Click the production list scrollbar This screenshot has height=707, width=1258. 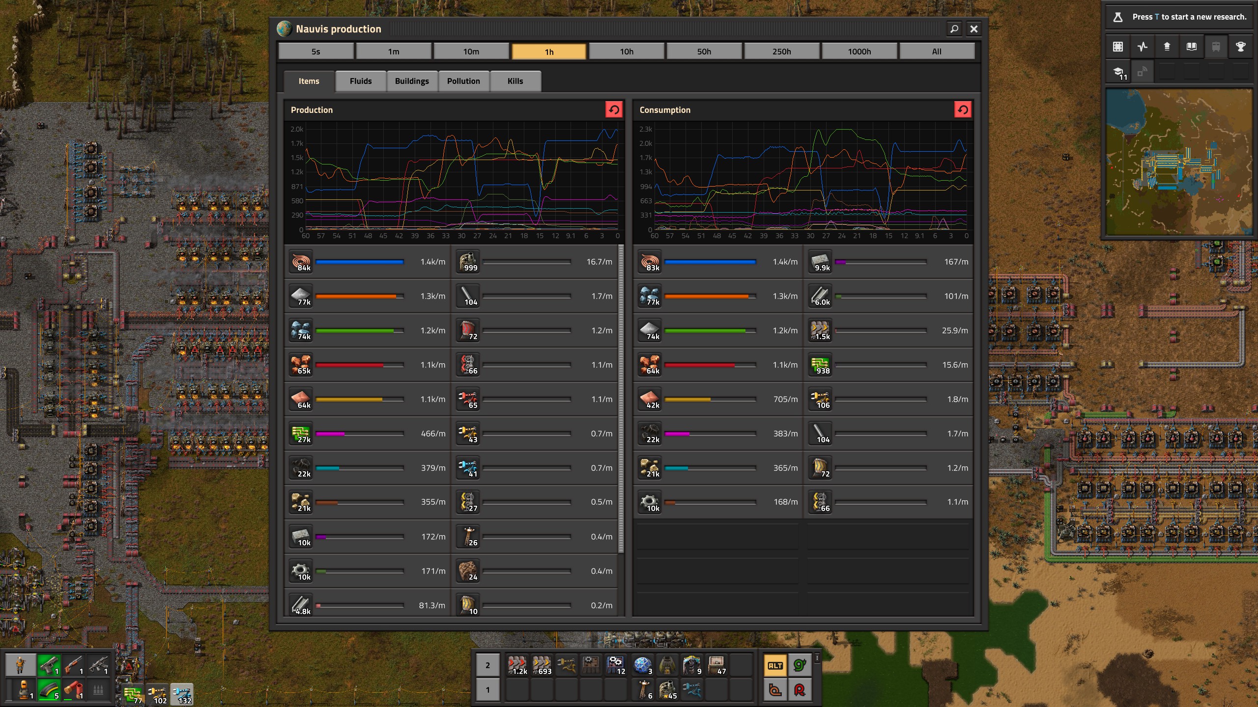(621, 398)
